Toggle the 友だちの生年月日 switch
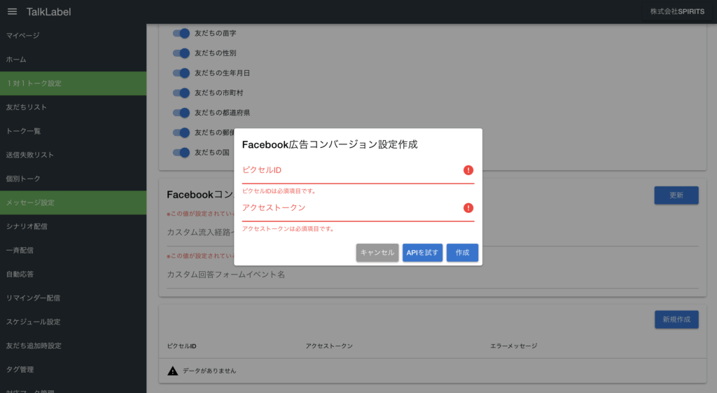The width and height of the screenshot is (717, 393). point(181,73)
